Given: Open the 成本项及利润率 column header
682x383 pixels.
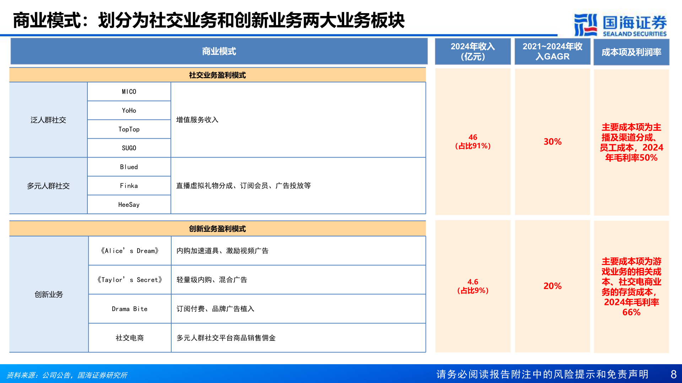Looking at the screenshot, I should point(631,51).
